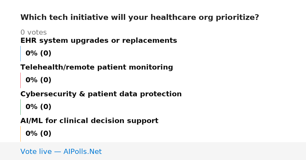Click the poll question title
Screen dimensions: 306x160
(x=139, y=18)
